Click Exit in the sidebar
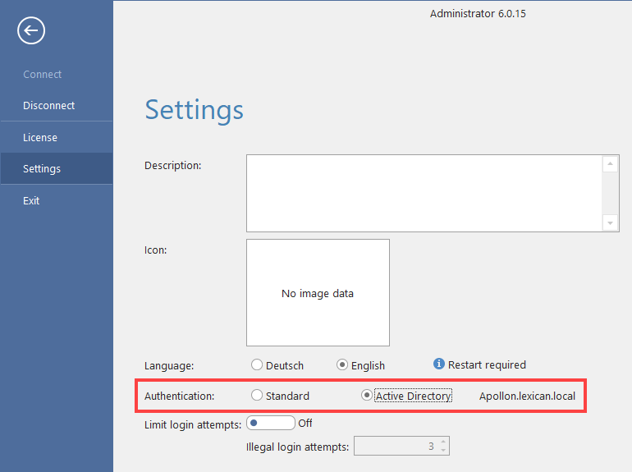Screen dimensions: 632x472 (31, 200)
